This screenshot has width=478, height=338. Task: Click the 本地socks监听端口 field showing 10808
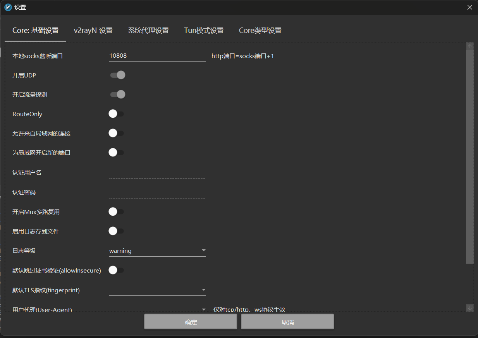pyautogui.click(x=157, y=56)
